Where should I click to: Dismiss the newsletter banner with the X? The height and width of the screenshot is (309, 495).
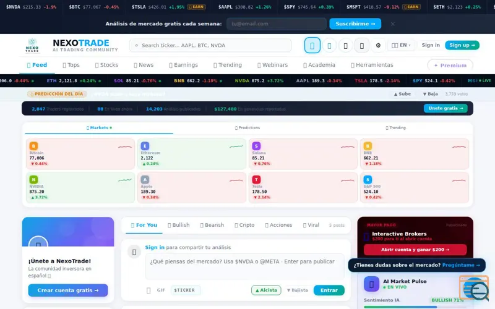click(392, 24)
